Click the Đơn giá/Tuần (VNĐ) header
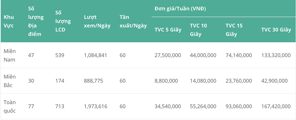296x120 pixels. click(180, 8)
